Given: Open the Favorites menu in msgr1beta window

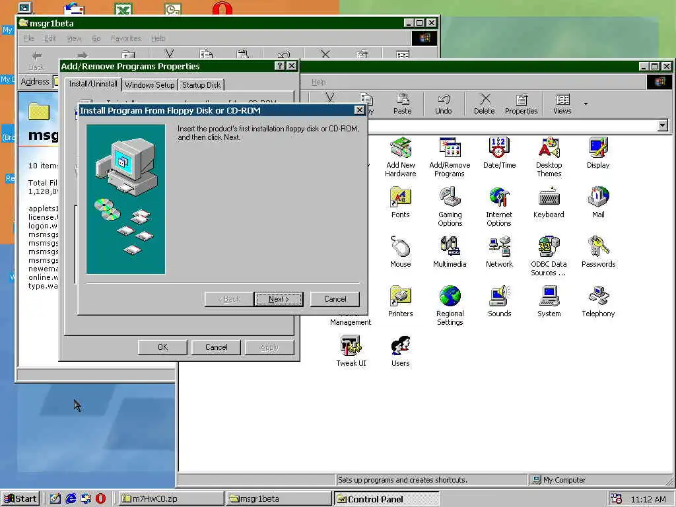Looking at the screenshot, I should pyautogui.click(x=126, y=38).
